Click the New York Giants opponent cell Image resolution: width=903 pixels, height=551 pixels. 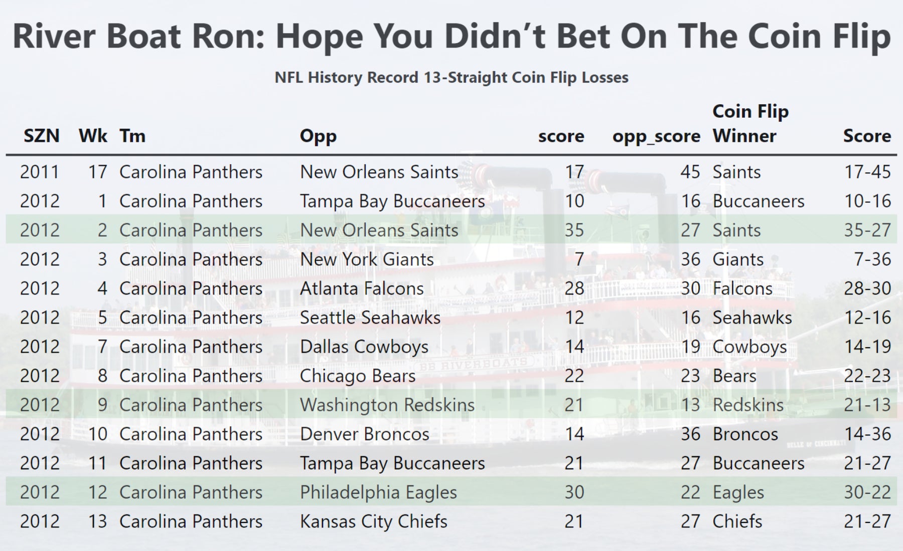(x=367, y=259)
